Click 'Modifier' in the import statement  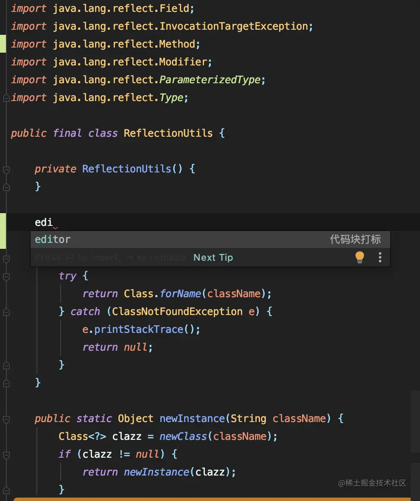[x=183, y=62]
